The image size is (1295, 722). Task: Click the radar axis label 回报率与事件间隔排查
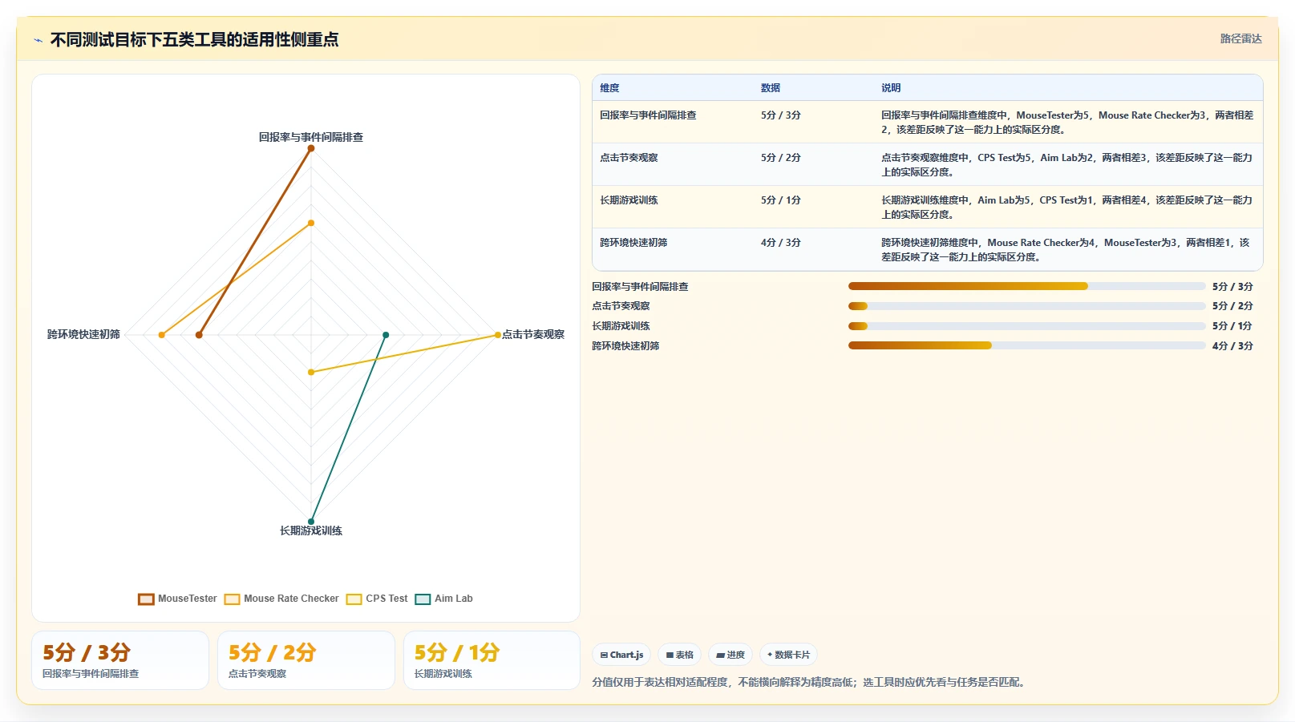(311, 137)
